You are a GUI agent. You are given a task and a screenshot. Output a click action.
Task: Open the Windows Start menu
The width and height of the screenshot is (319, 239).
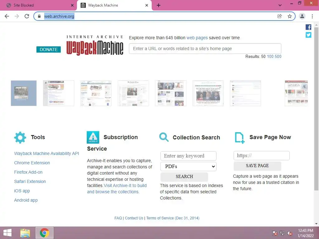(x=7, y=233)
